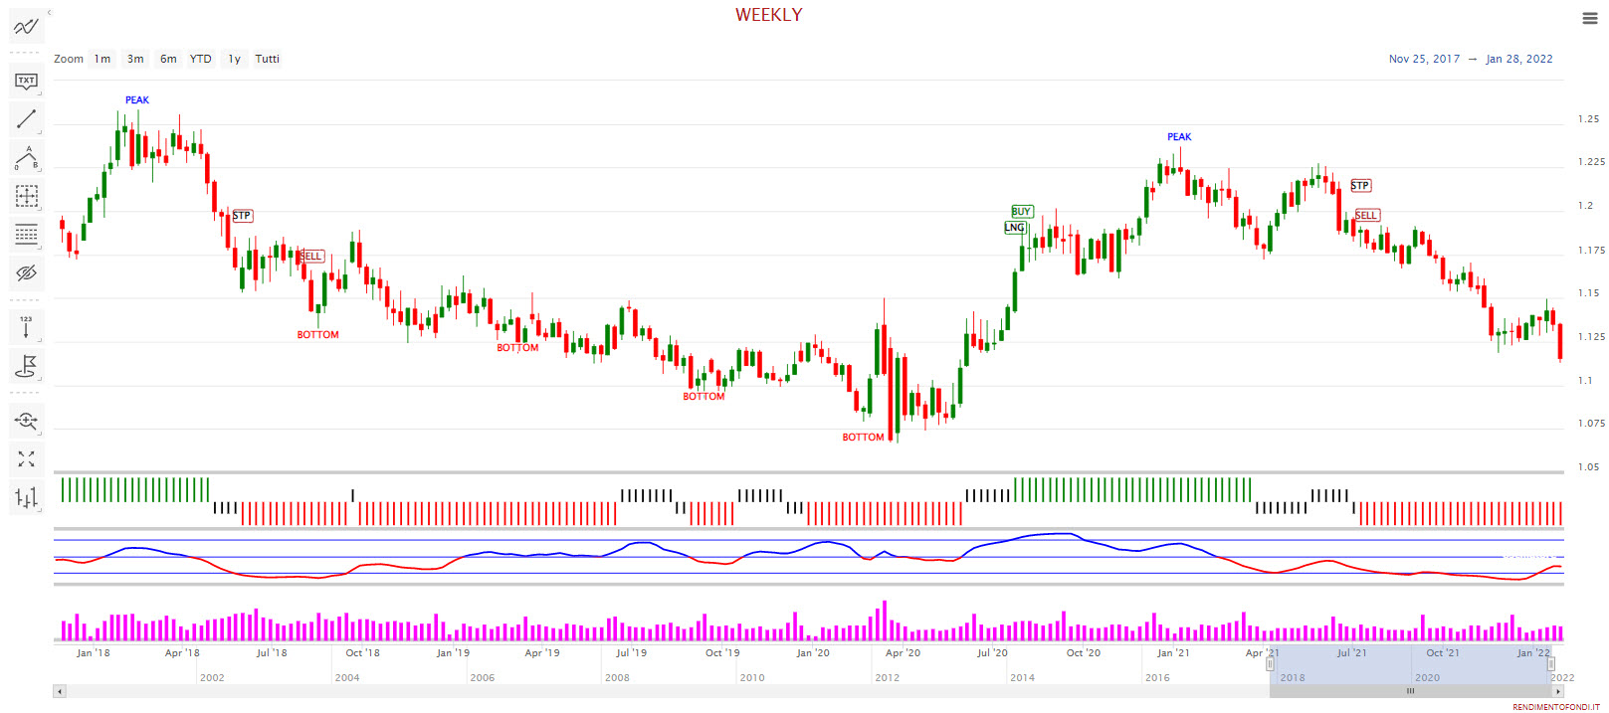Click the 2016 navigator year label

pyautogui.click(x=1157, y=678)
